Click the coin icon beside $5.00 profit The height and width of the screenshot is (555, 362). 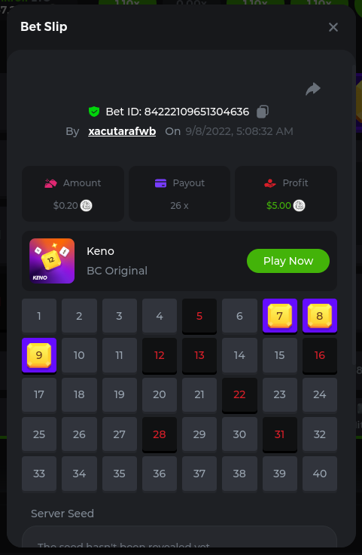click(299, 205)
